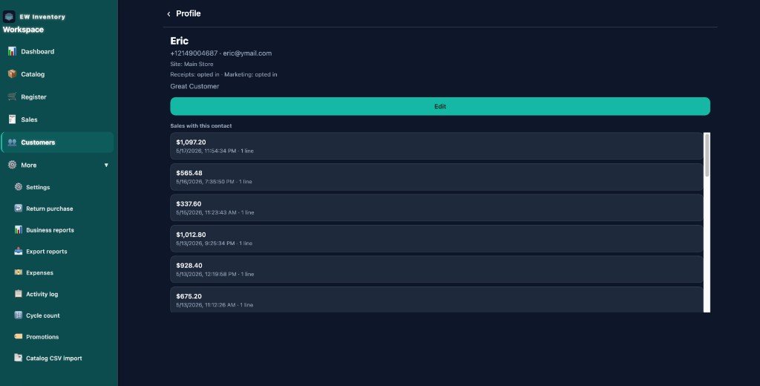Open Catalog CSV import page
Screen dimensions: 760x386
click(x=61, y=358)
